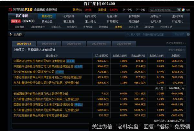Open the 概念题材 menu tab
The height and width of the screenshot is (131, 194).
click(x=69, y=21)
